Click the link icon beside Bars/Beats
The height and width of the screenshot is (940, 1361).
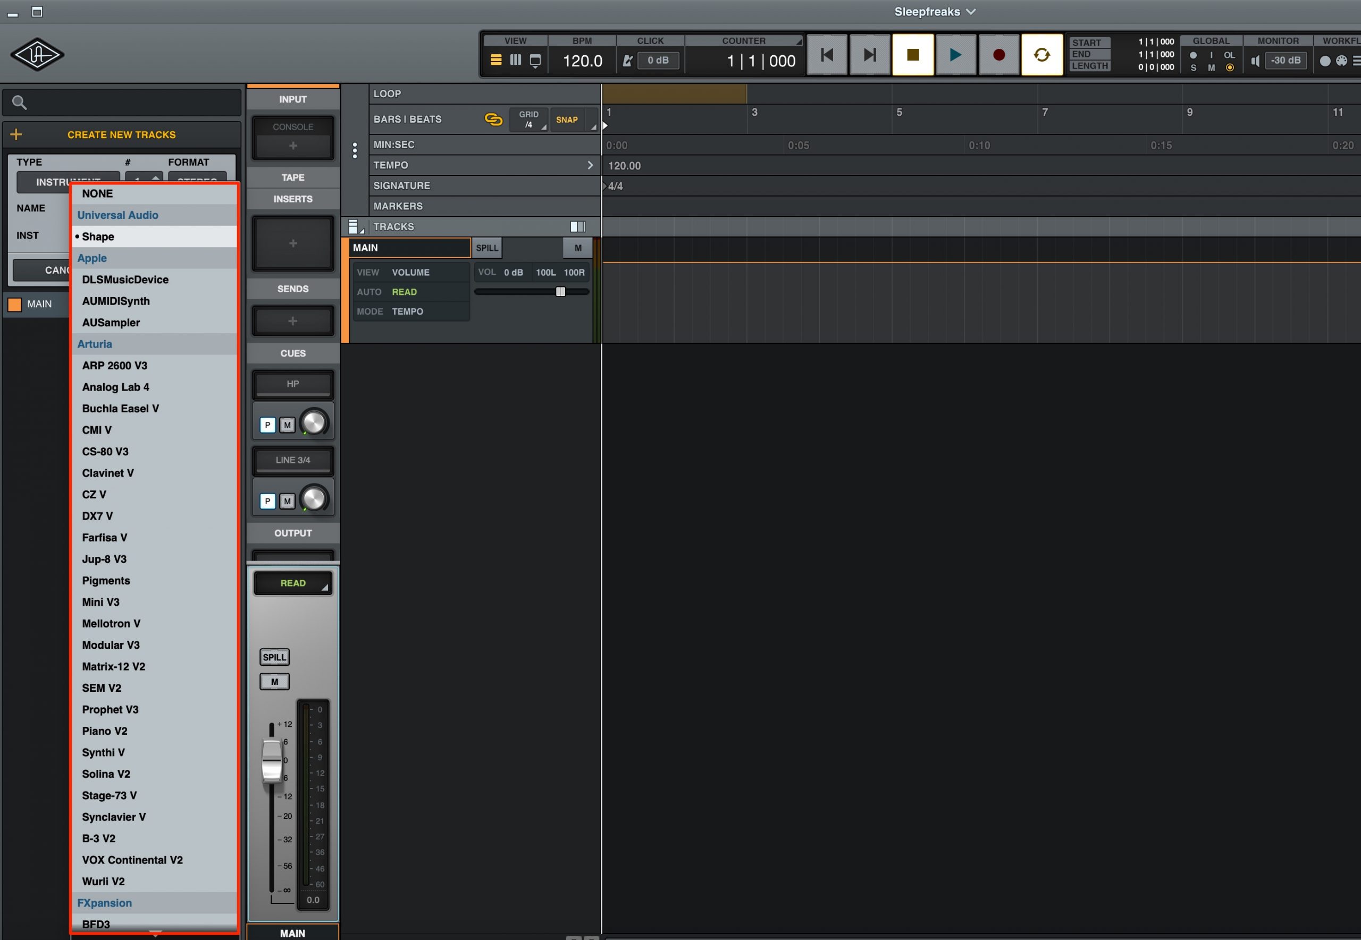493,120
